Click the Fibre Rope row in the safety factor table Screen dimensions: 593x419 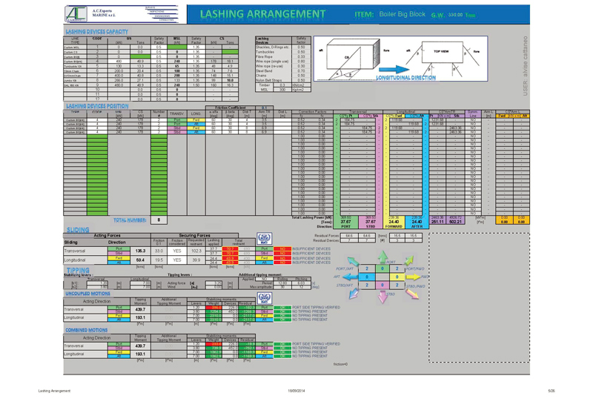(283, 57)
